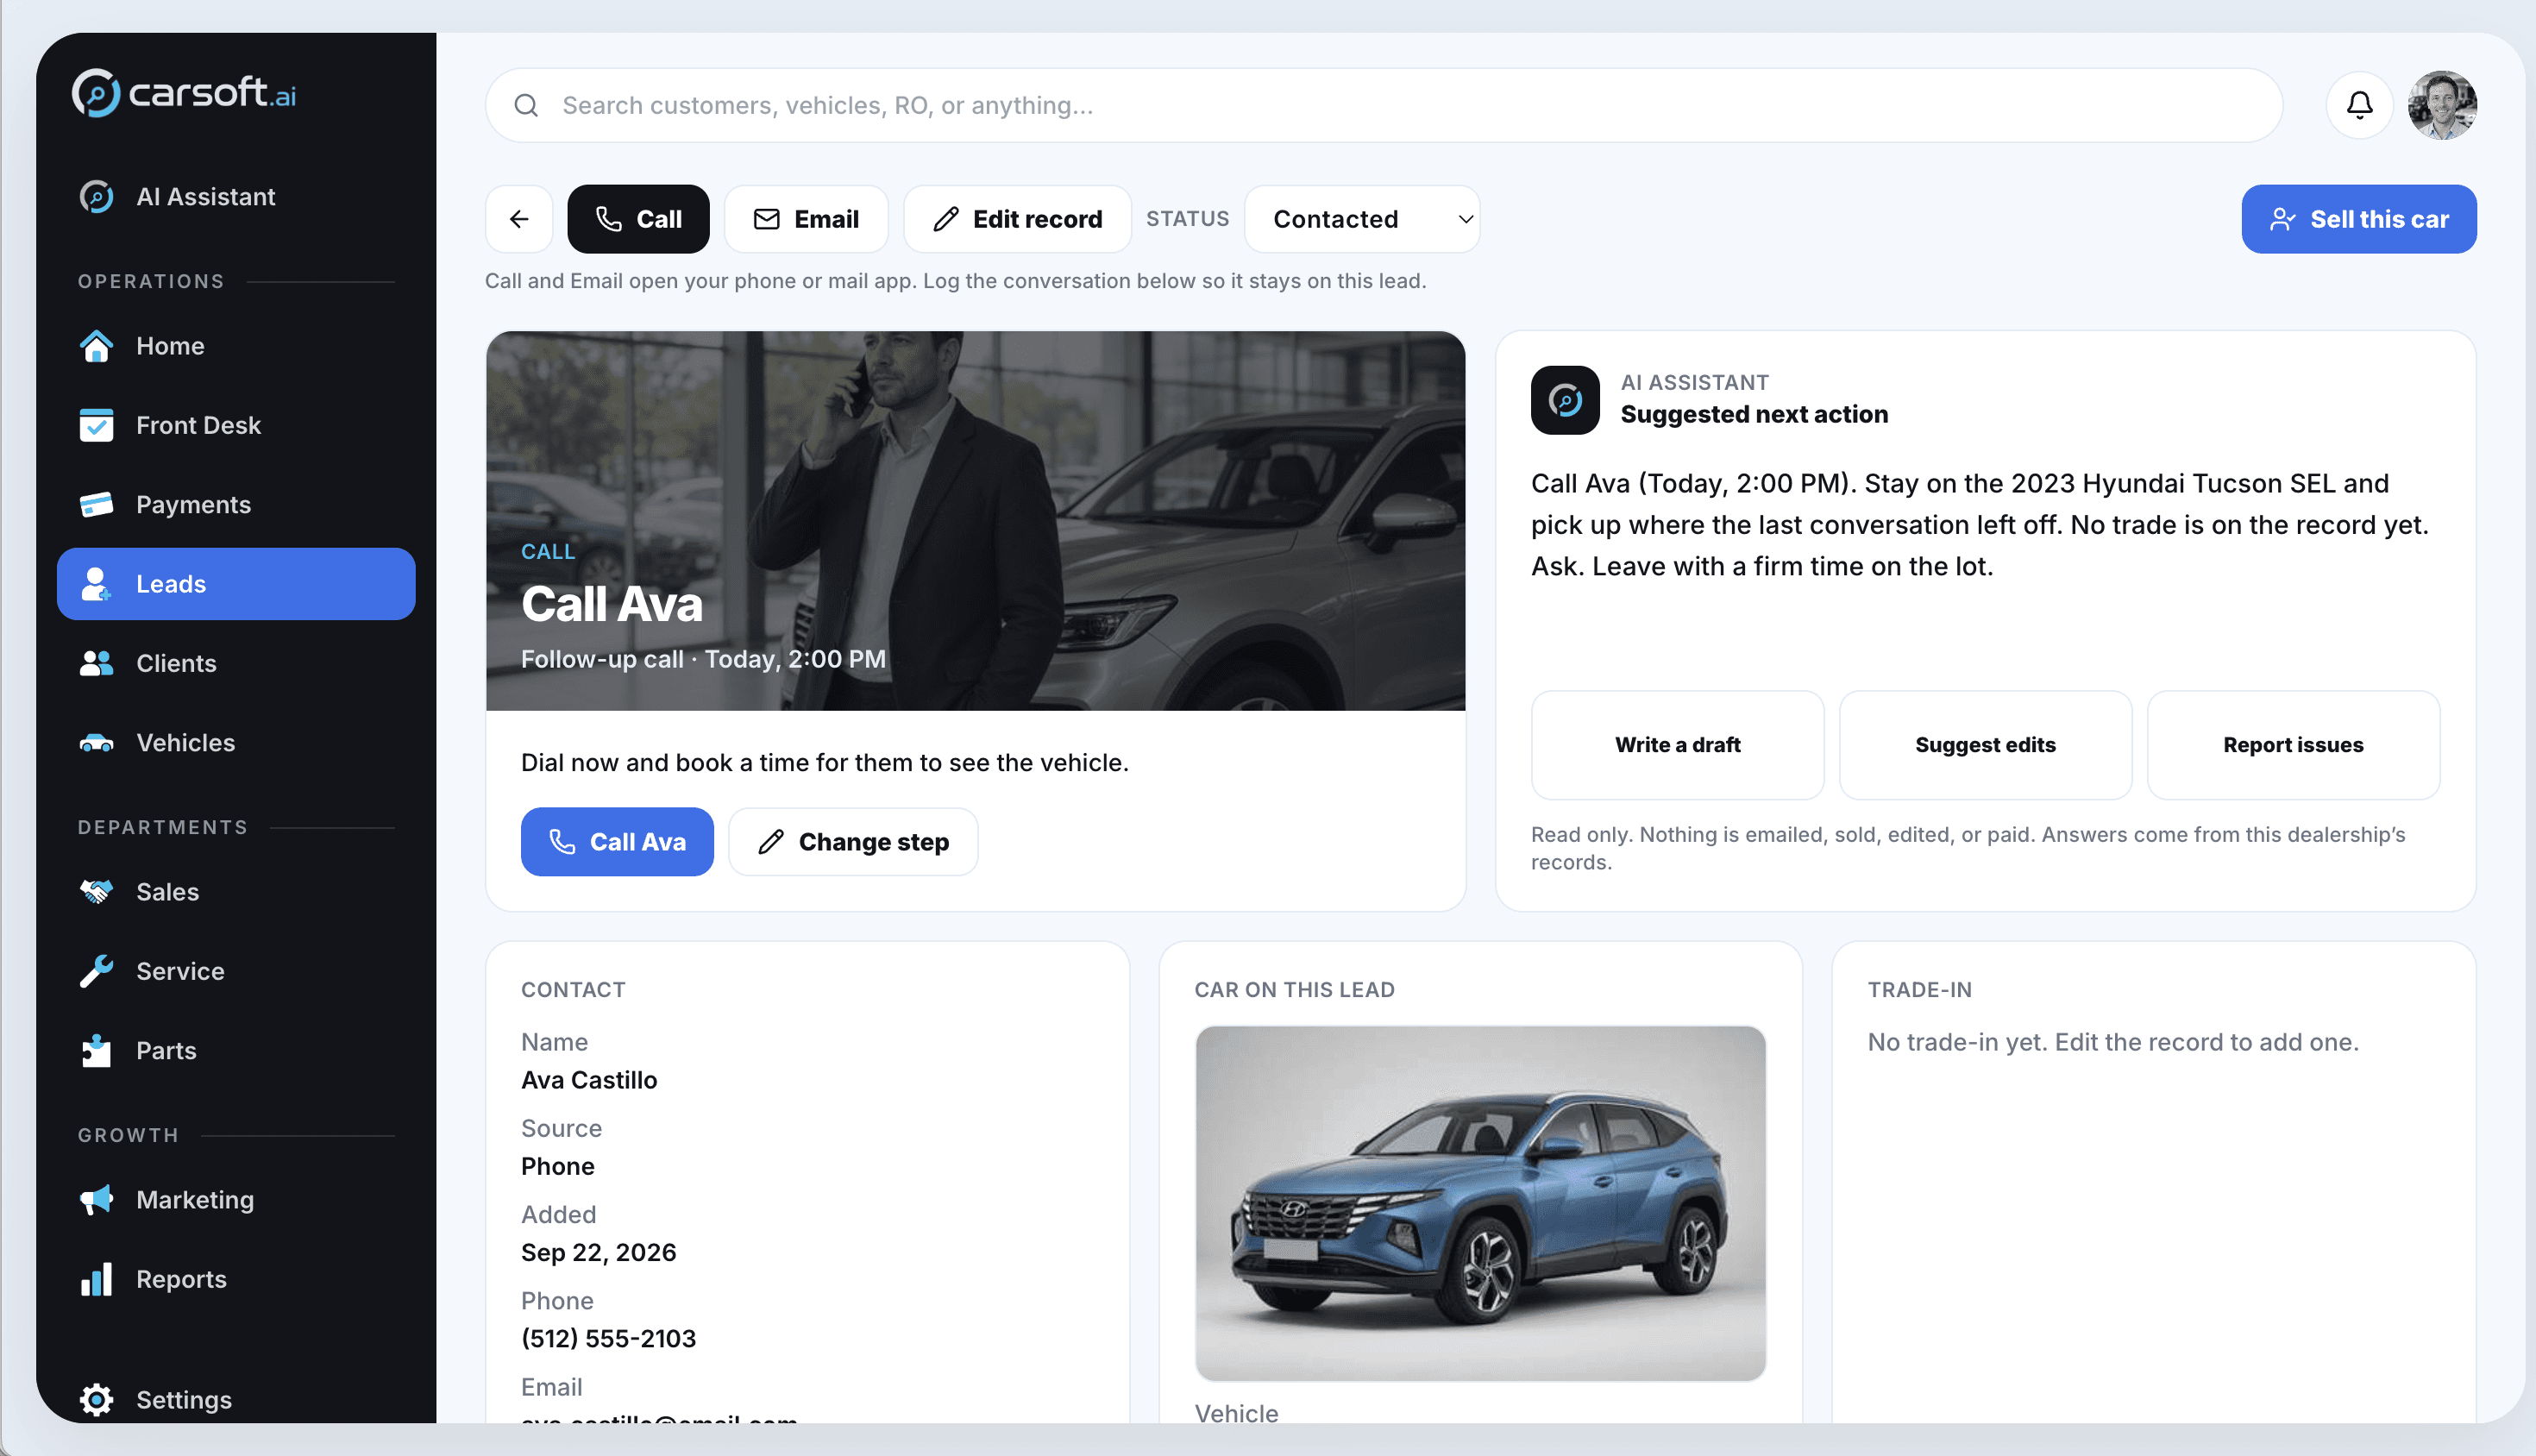Click the Clients people icon

click(96, 663)
